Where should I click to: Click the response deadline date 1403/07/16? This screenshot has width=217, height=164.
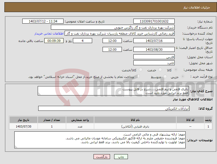coord(154,41)
